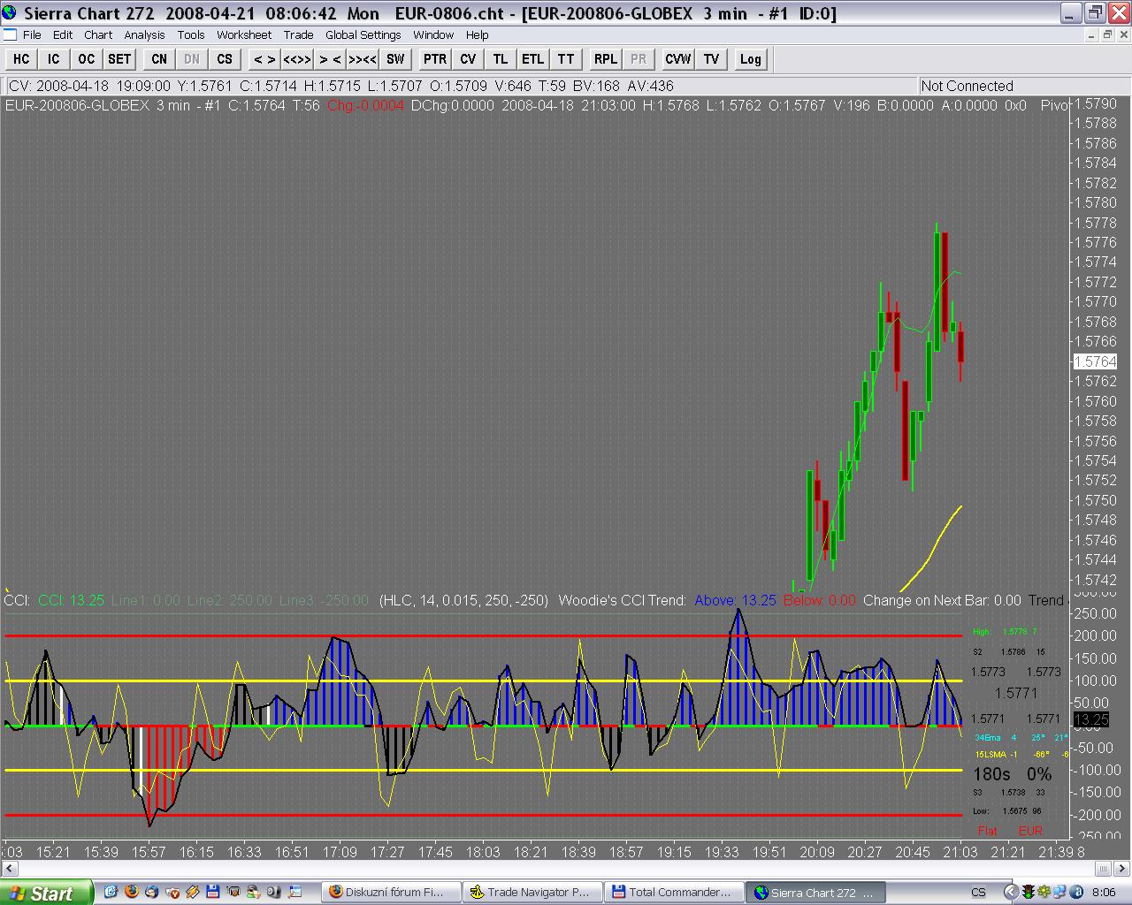Open the Trade menu
The width and height of the screenshot is (1132, 905).
click(x=298, y=34)
